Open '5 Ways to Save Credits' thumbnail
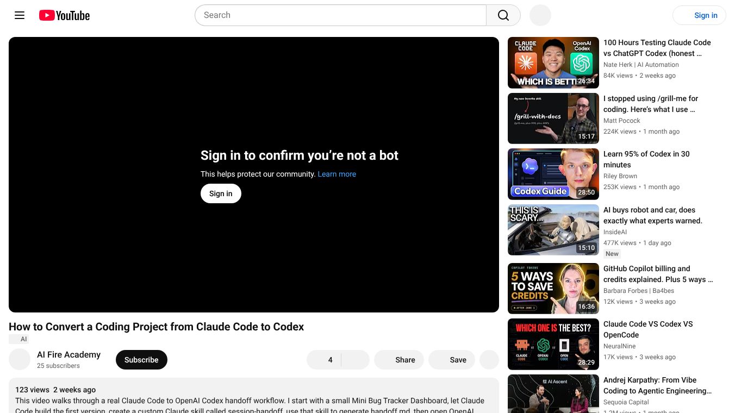 (553, 289)
